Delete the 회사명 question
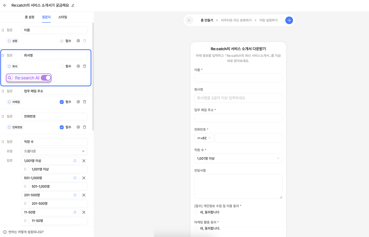The image size is (369, 237). [84, 66]
